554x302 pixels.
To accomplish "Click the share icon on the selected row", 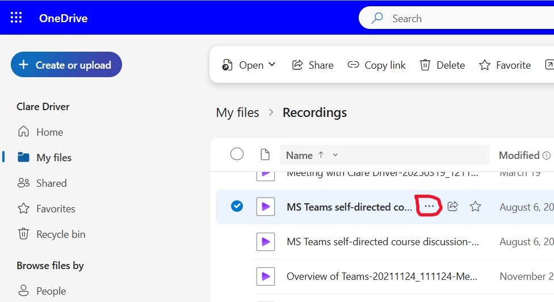I will [x=452, y=206].
